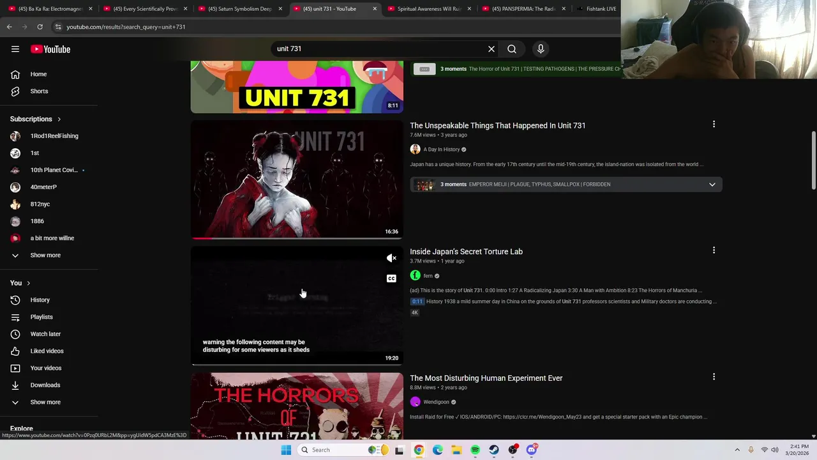
Task: Open Steam from the taskbar
Action: pyautogui.click(x=494, y=450)
